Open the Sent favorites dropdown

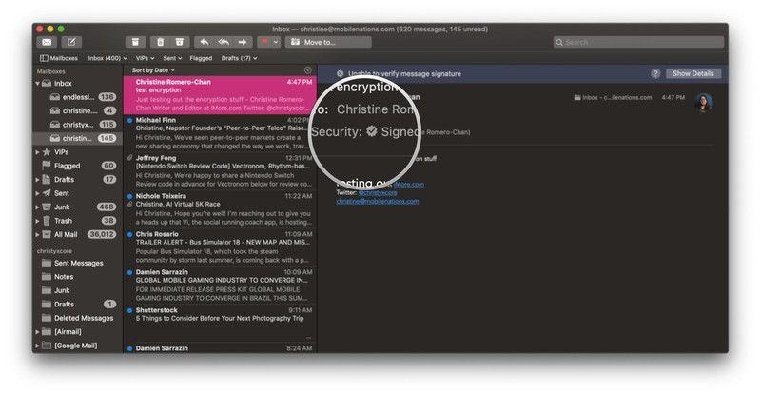172,58
